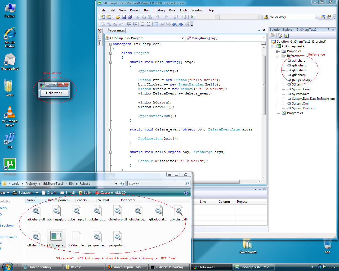Collapse the namespace GtkSharpTest2 code block
The height and width of the screenshot is (271, 339).
tap(110, 44)
